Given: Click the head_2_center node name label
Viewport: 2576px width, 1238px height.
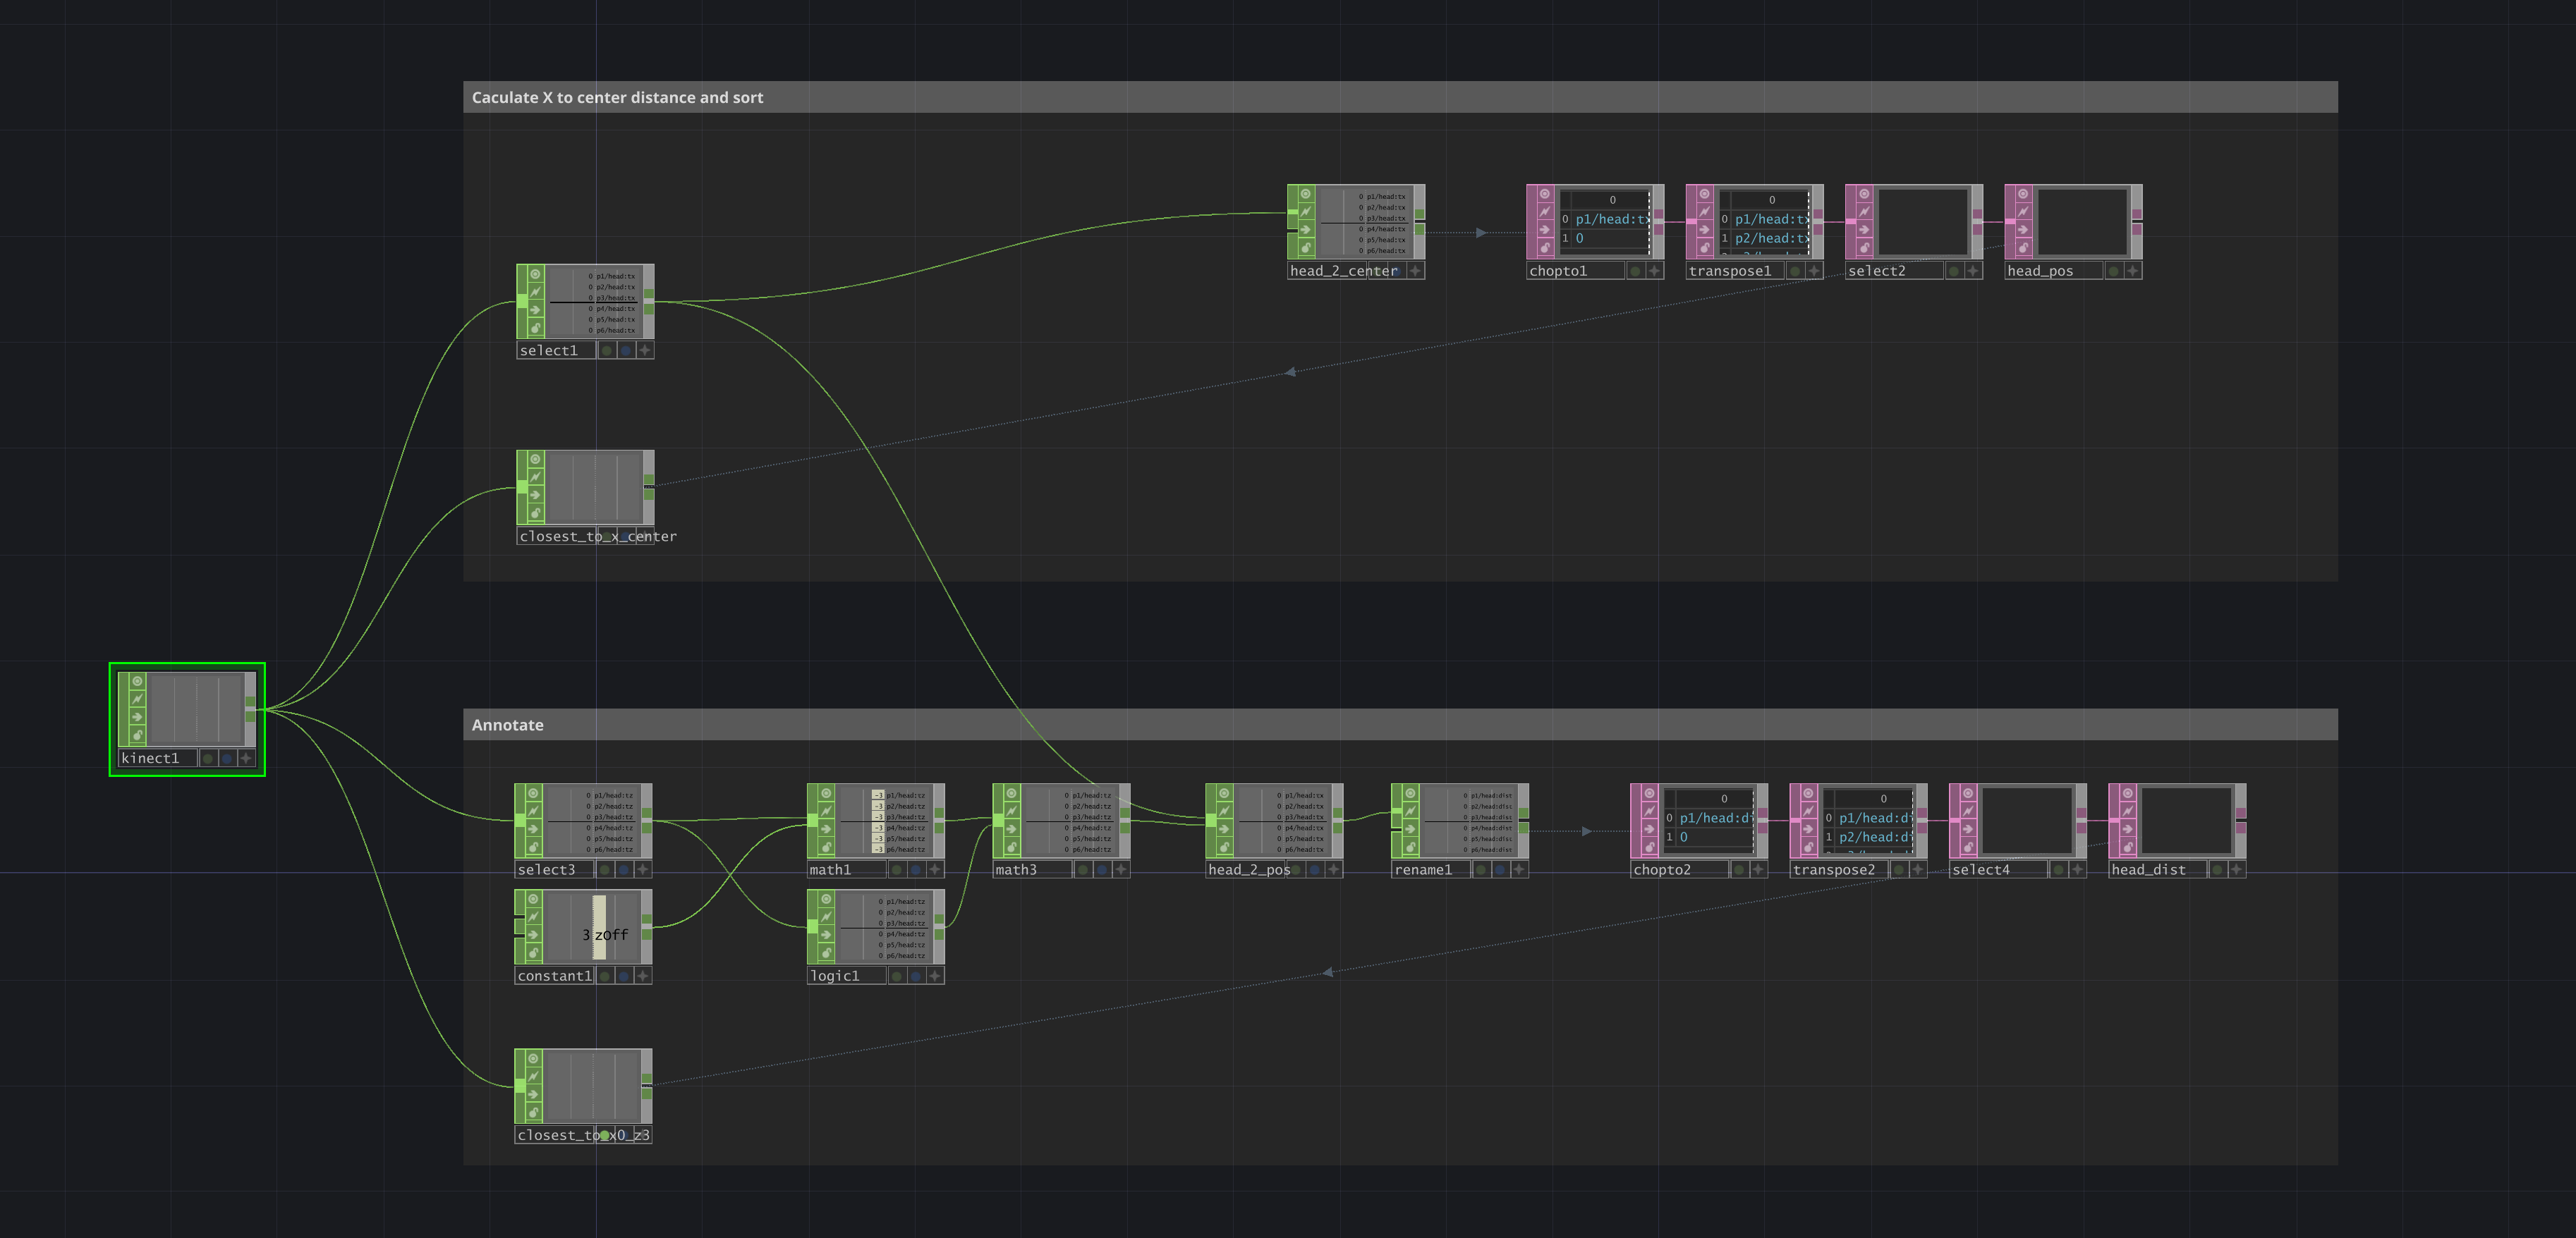Looking at the screenshot, I should [1343, 271].
